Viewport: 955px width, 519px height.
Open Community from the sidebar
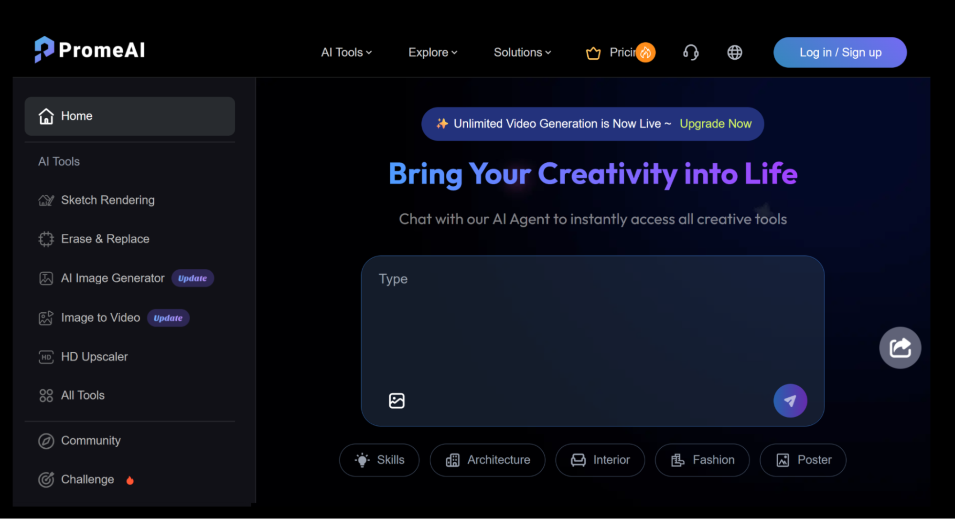90,441
